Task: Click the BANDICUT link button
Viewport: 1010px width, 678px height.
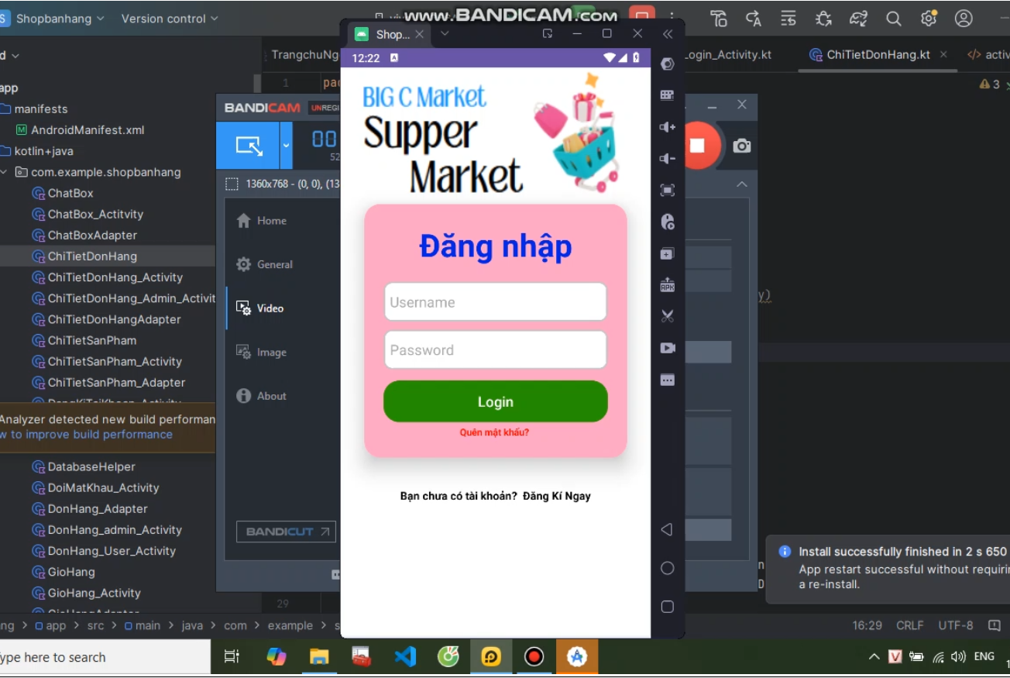Action: pyautogui.click(x=286, y=532)
